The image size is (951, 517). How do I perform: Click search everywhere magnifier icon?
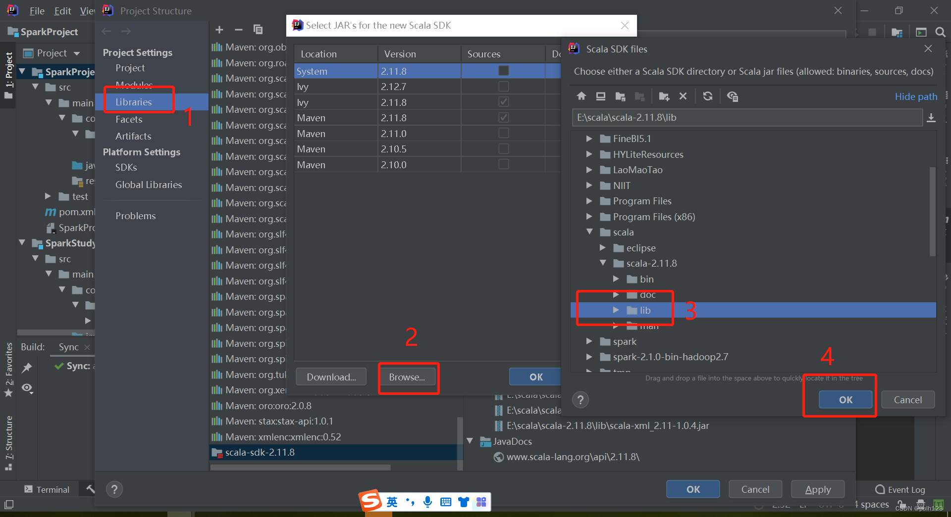click(x=940, y=32)
